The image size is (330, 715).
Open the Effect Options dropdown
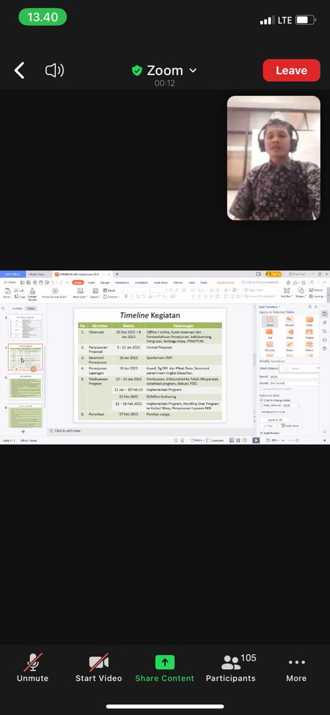point(299,368)
